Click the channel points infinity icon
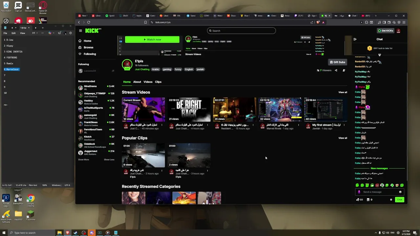Screen dimensions: 420x236 point(360,200)
